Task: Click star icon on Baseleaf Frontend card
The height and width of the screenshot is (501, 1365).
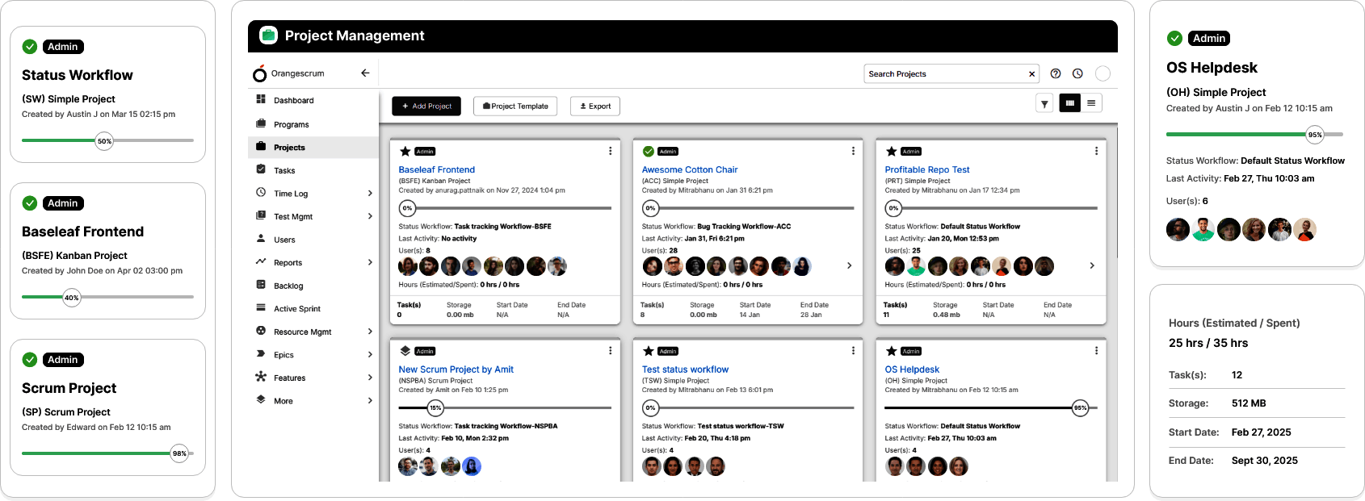Action: coord(405,151)
